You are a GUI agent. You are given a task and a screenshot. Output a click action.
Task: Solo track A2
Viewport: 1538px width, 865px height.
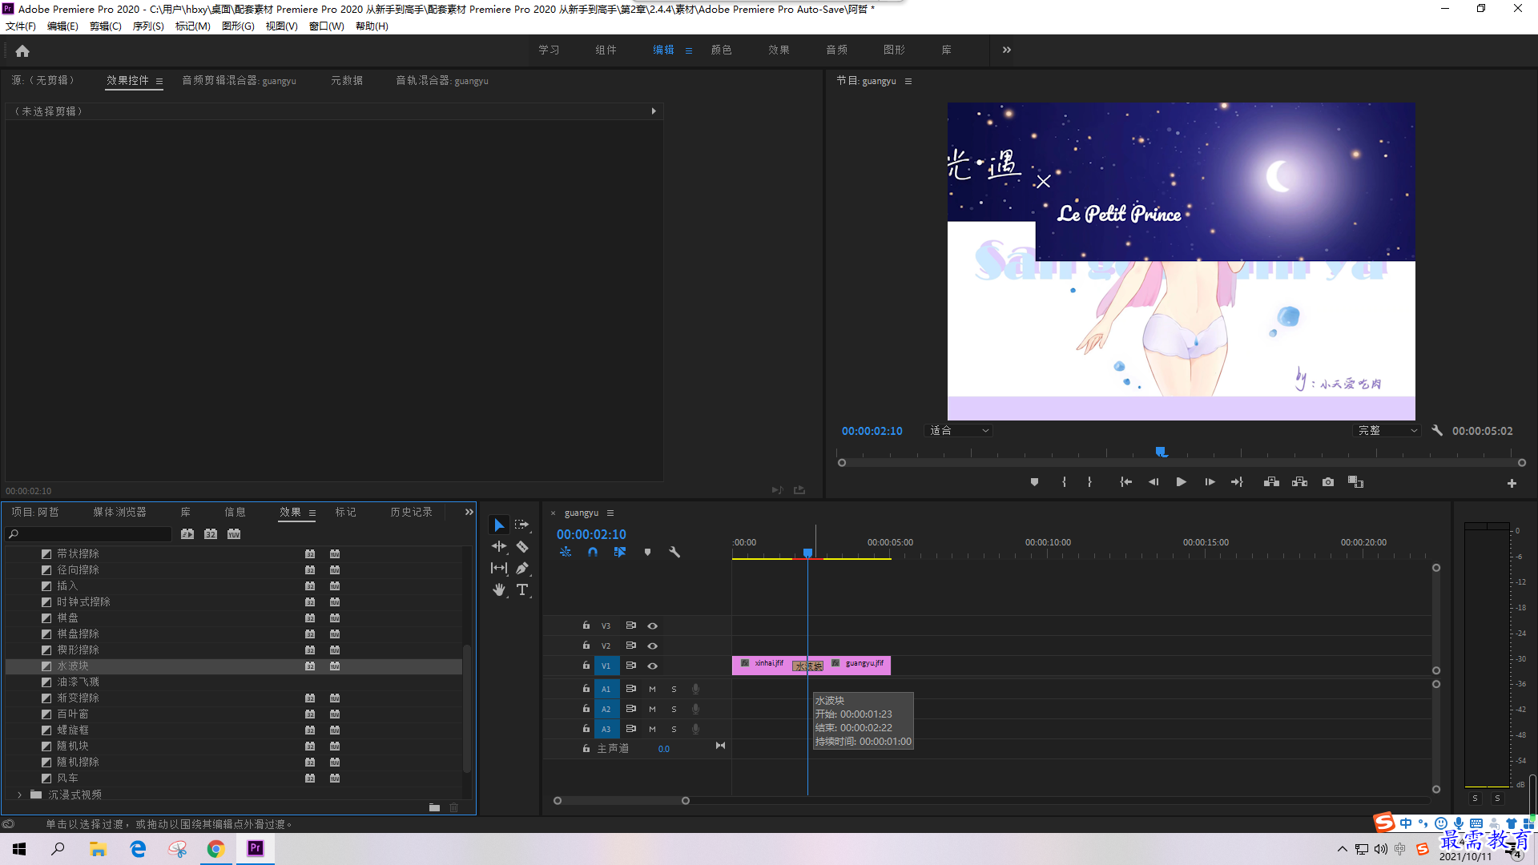coord(674,709)
